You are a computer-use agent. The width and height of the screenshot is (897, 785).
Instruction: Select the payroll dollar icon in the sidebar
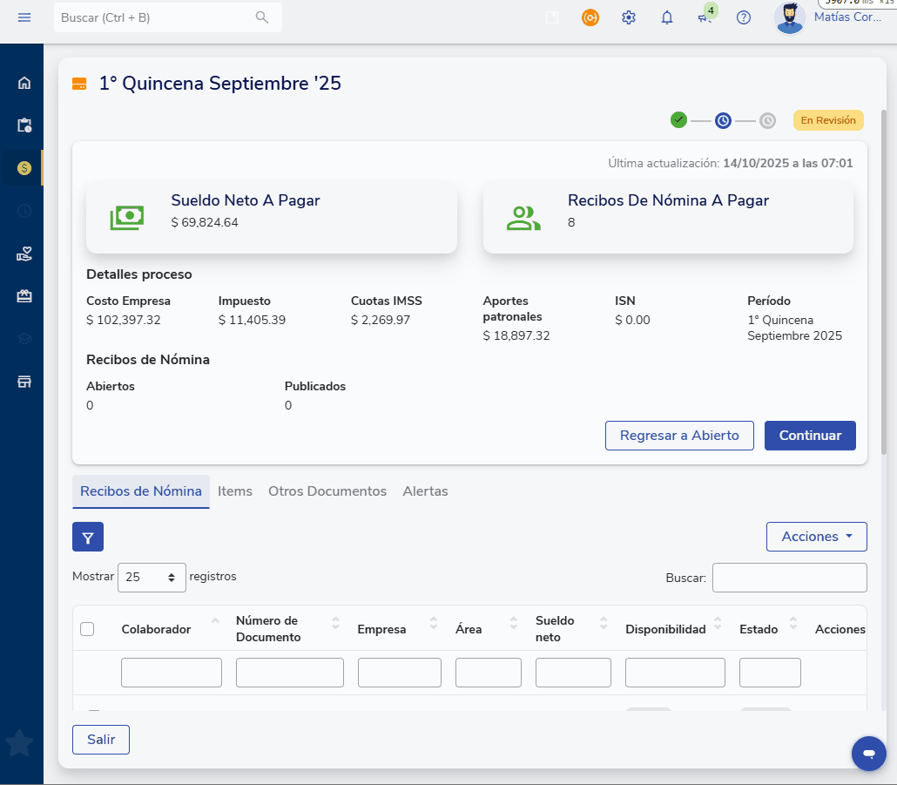(24, 167)
